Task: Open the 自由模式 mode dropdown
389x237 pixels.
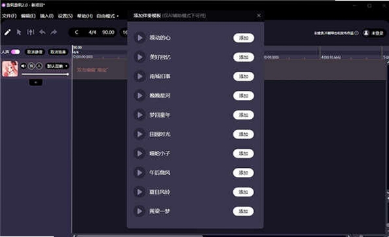Action: coord(107,16)
